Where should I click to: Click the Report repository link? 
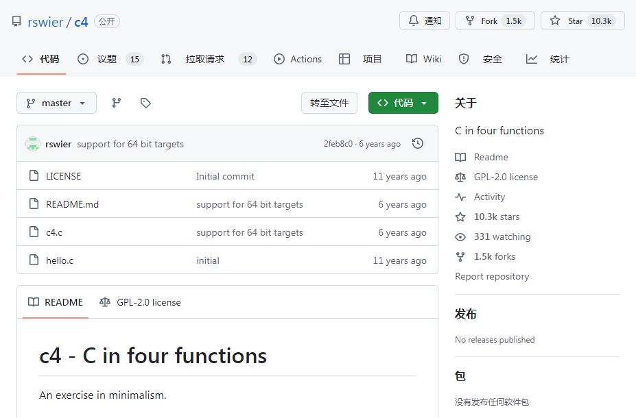click(x=492, y=276)
